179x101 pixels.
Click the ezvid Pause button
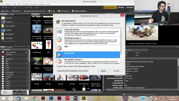15,92
